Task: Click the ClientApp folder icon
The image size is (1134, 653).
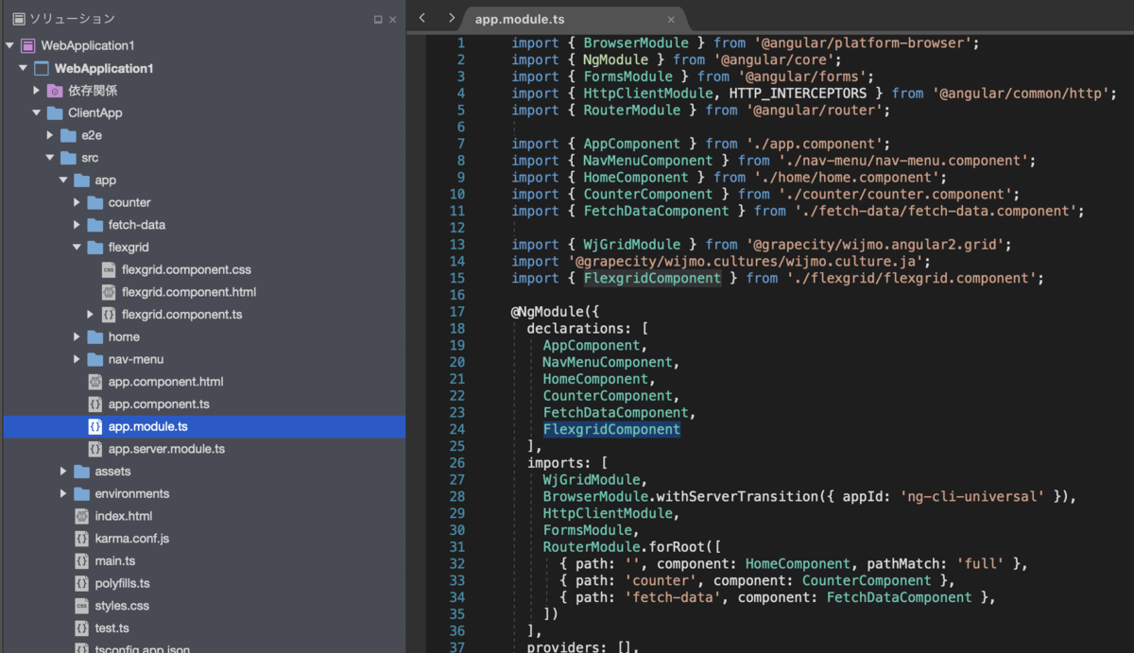Action: pos(55,112)
